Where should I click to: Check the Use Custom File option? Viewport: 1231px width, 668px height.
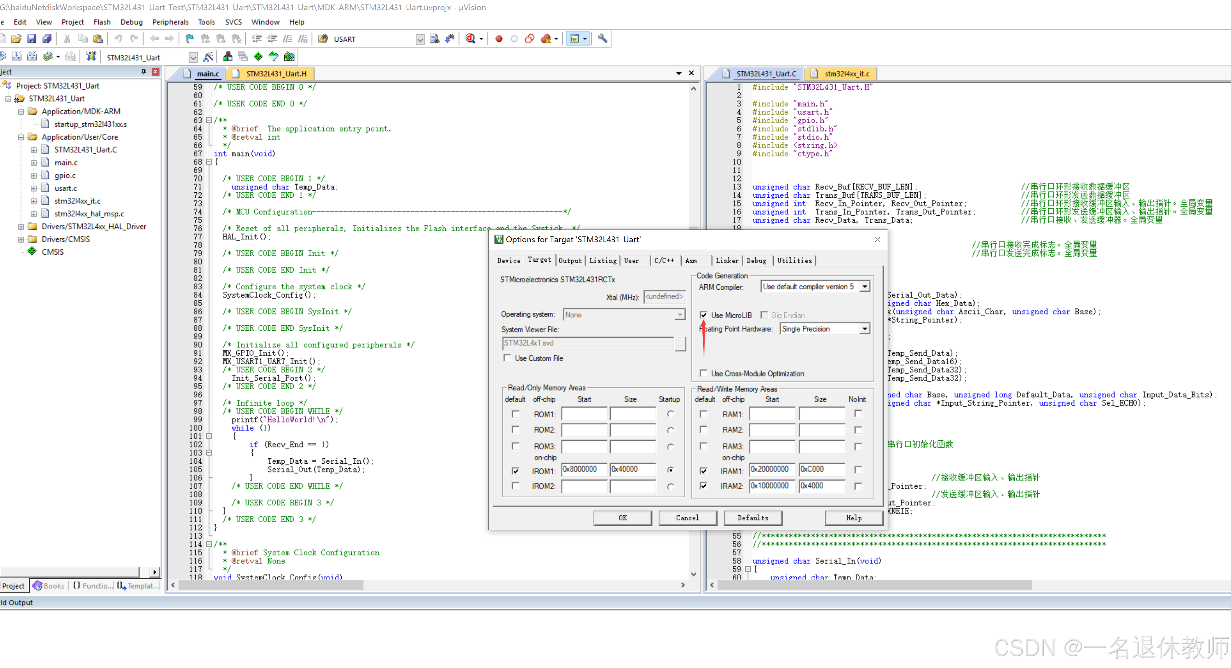507,358
